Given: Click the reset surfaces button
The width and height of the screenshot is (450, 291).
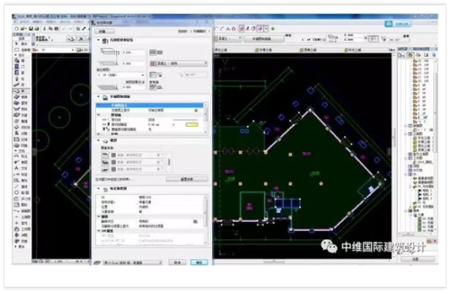Looking at the screenshot, I should pyautogui.click(x=187, y=179).
